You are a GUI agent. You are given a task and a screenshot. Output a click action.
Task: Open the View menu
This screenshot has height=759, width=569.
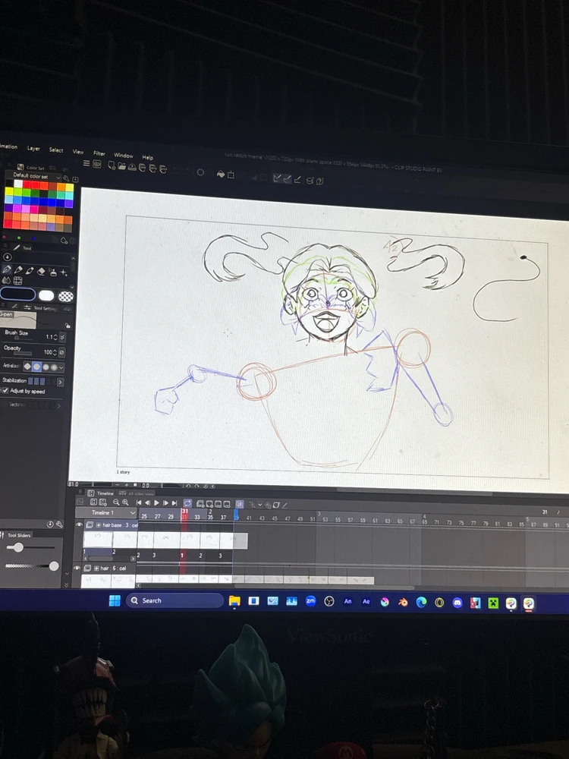pyautogui.click(x=78, y=152)
